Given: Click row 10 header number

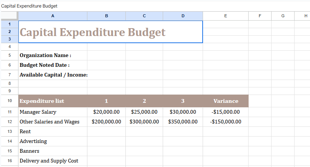Looking at the screenshot, I should [x=9, y=101].
